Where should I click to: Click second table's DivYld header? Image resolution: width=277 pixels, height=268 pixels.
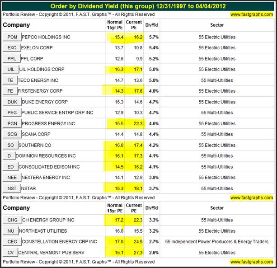[x=151, y=208]
